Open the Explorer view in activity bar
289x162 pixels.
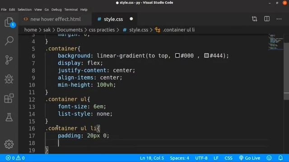coord(9,22)
